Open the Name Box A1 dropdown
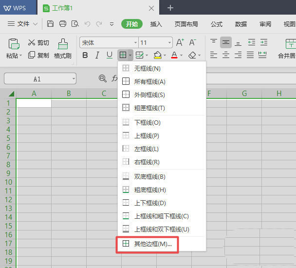The width and height of the screenshot is (296, 268). (x=74, y=78)
